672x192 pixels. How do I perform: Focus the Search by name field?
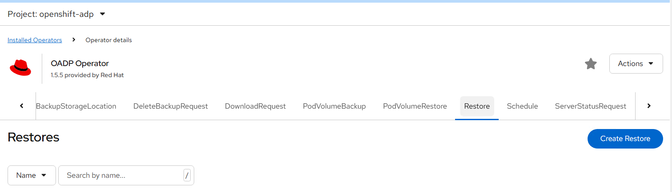[x=121, y=176]
